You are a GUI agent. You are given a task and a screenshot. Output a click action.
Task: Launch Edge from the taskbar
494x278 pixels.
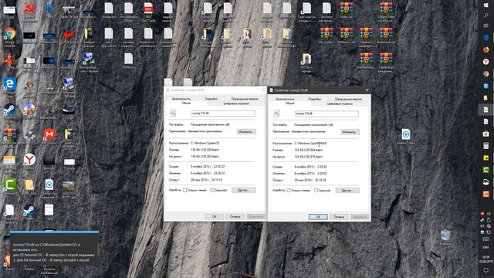coord(486,38)
